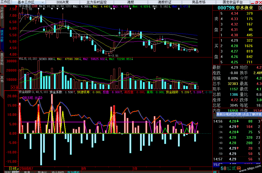Click buy level 3 price 4.27
The height and width of the screenshot is (173, 262).
click(x=234, y=51)
